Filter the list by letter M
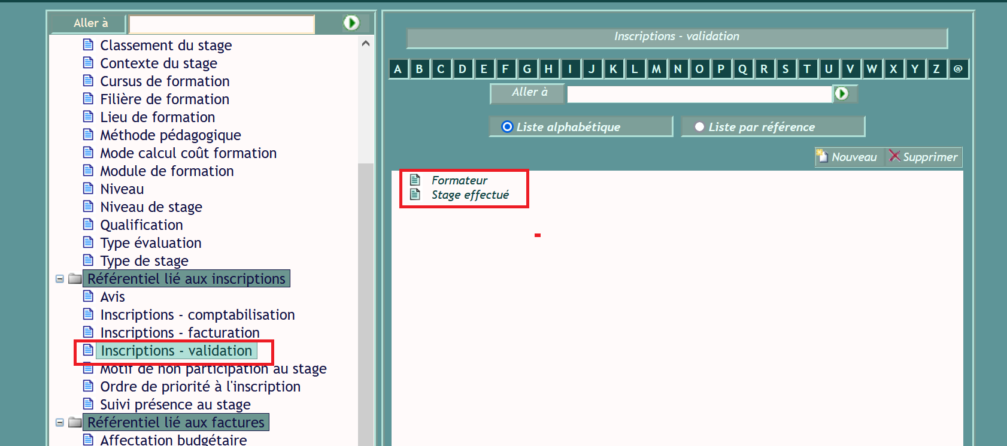This screenshot has width=1007, height=446. (x=656, y=69)
